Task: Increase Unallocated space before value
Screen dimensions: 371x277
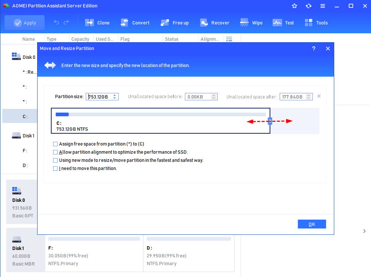Action: [x=214, y=95]
